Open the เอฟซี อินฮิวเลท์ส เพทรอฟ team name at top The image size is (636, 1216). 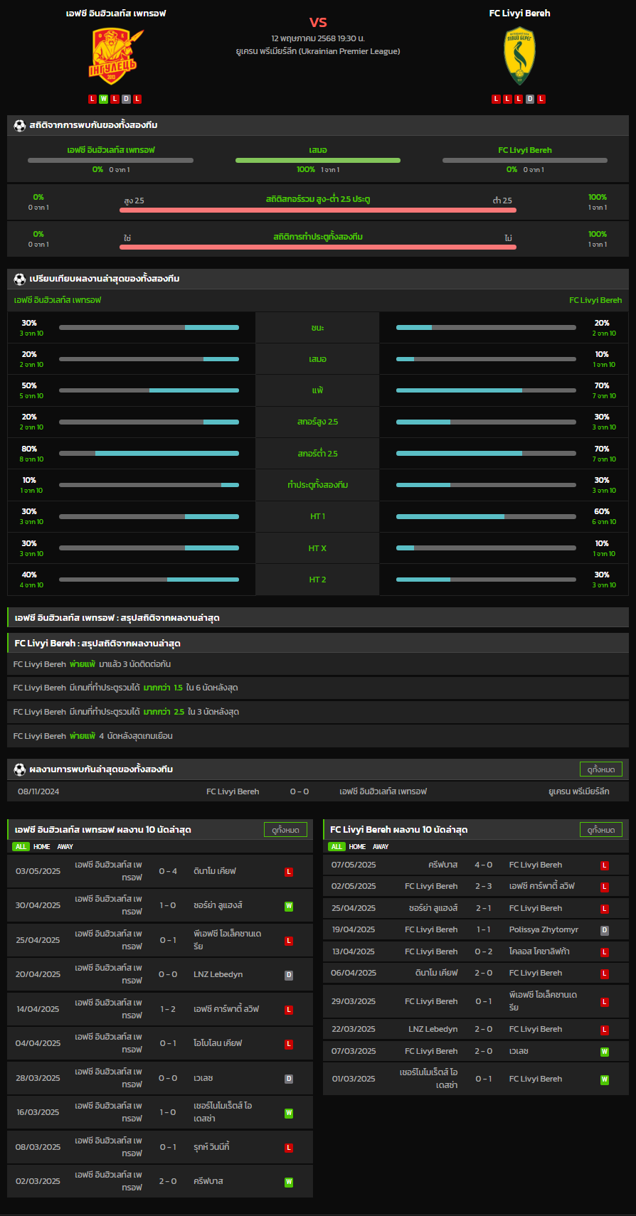[x=116, y=14]
